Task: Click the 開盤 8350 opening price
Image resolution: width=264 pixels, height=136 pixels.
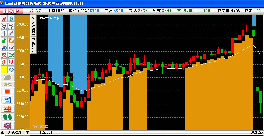Action: (90, 11)
